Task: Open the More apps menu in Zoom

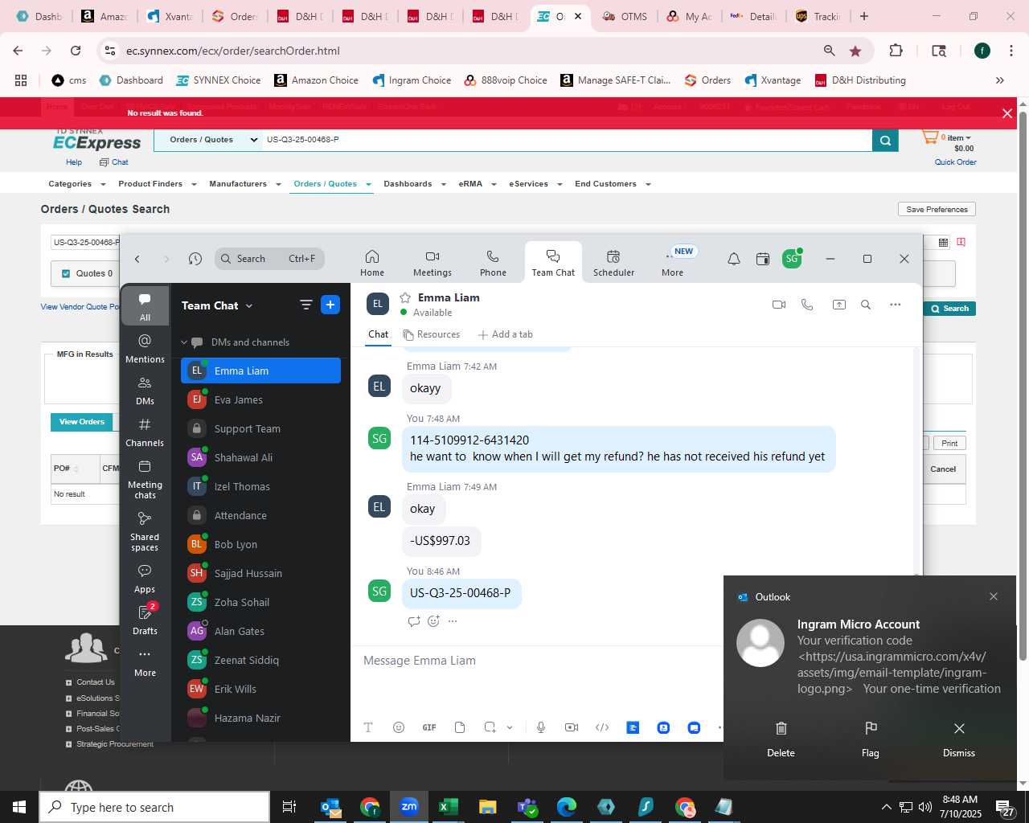Action: [x=673, y=263]
